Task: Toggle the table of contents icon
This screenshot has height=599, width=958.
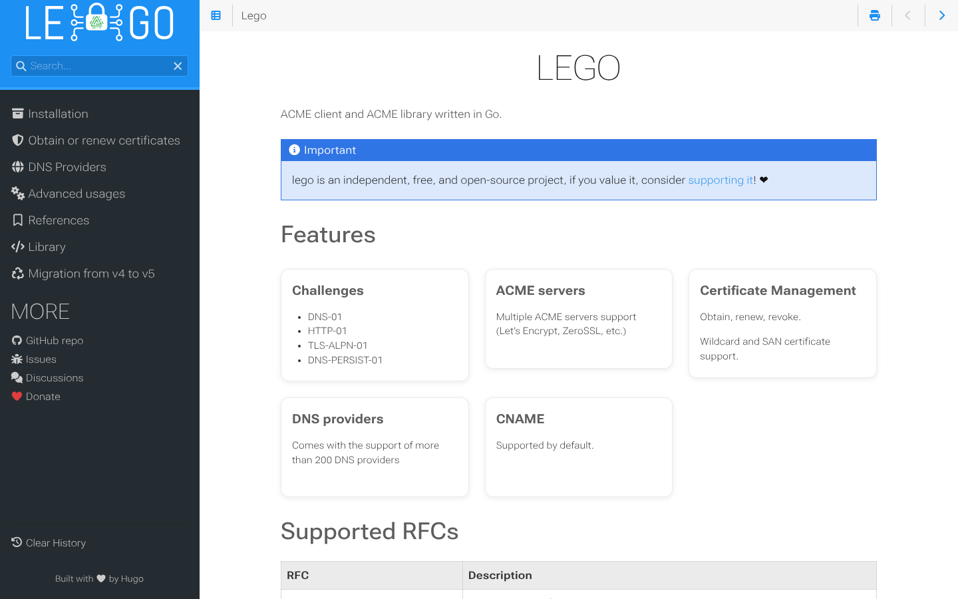Action: coord(216,15)
